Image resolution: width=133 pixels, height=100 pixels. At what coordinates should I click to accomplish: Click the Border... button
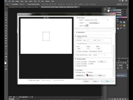(x=91, y=75)
